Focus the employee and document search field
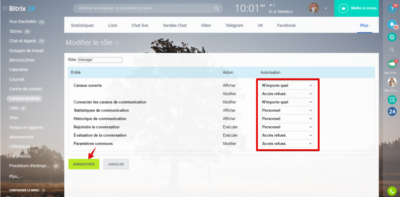 [x=148, y=9]
